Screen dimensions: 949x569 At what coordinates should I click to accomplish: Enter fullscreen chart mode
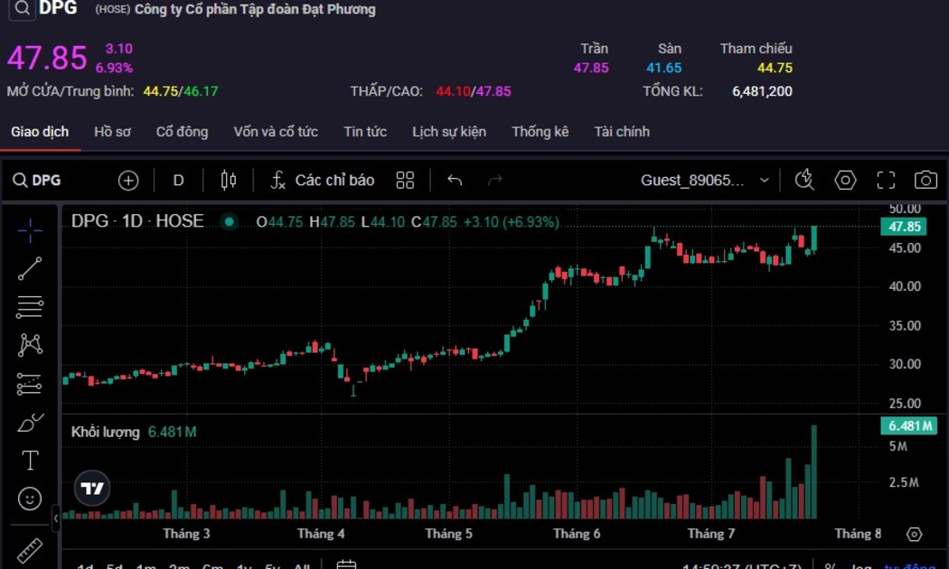886,180
